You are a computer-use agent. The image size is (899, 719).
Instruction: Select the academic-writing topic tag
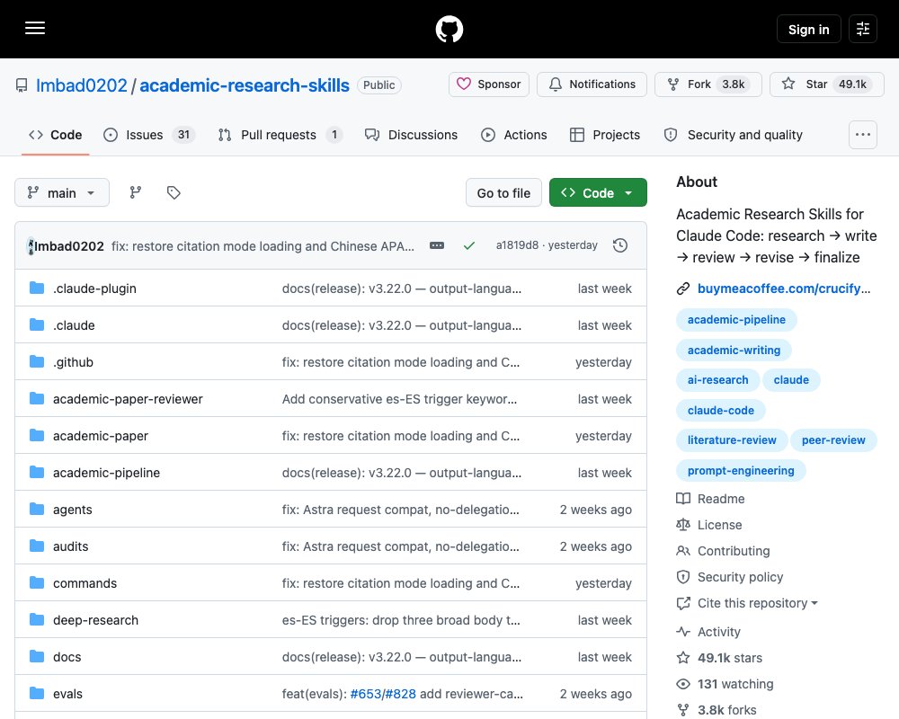pyautogui.click(x=734, y=350)
